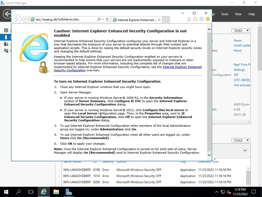This screenshot has height=197, width=262.
Task: Go to Internet Explorer home page icon
Action: pyautogui.click(x=189, y=19)
